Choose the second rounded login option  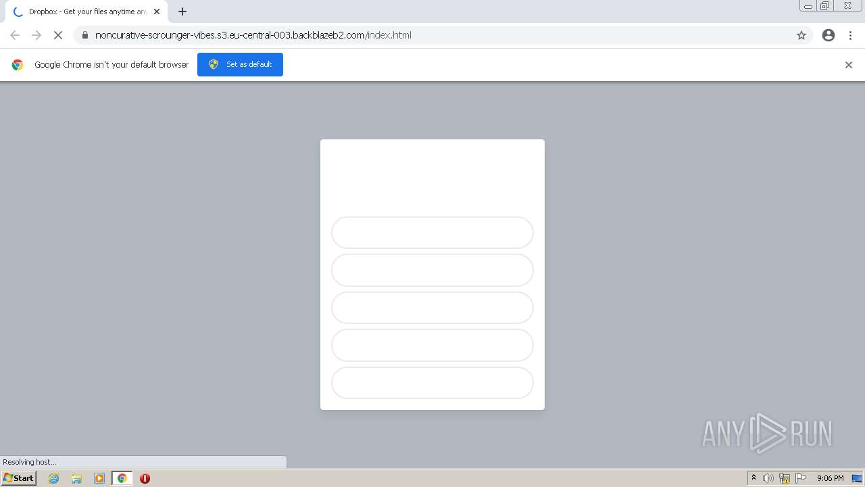432,271
